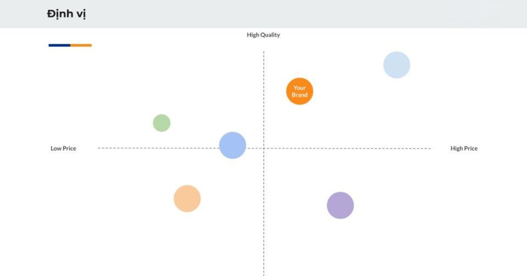Select the small green circle

click(x=162, y=123)
